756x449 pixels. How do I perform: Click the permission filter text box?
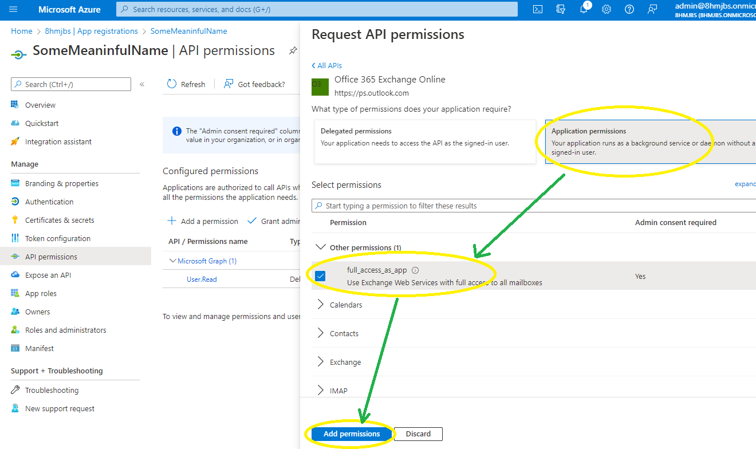[x=534, y=206]
